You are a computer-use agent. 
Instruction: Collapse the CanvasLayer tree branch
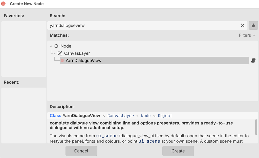55,53
